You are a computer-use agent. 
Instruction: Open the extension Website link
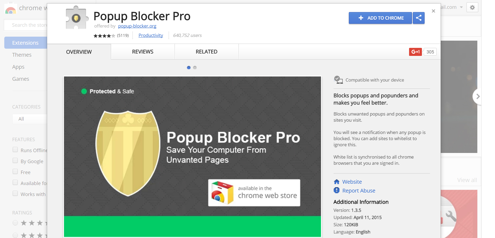[352, 182]
